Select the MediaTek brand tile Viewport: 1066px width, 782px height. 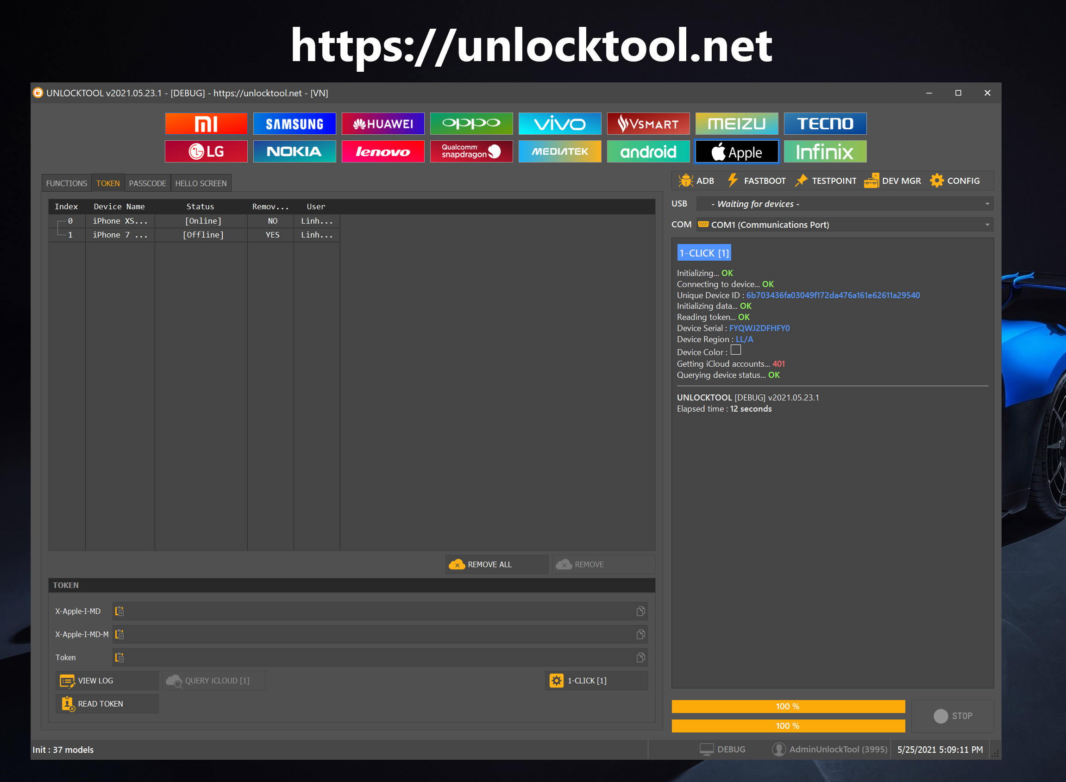coord(560,151)
